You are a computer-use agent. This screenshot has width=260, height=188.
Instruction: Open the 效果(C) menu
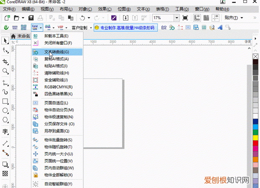pyautogui.click(x=105, y=9)
